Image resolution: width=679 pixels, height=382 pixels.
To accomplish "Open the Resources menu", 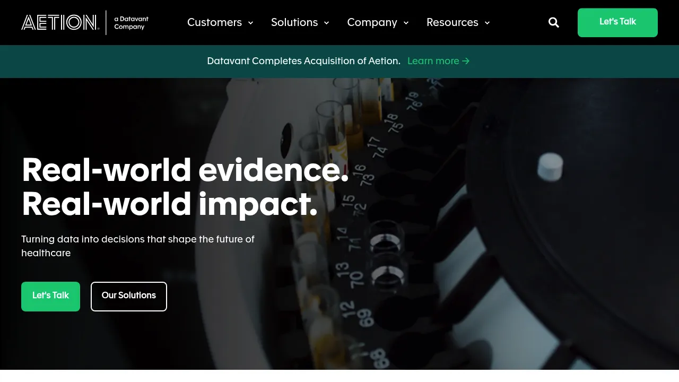I will pos(452,22).
